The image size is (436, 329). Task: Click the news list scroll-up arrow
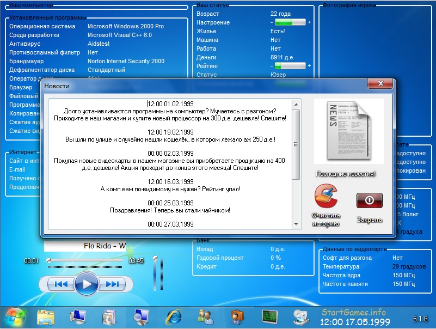click(296, 103)
